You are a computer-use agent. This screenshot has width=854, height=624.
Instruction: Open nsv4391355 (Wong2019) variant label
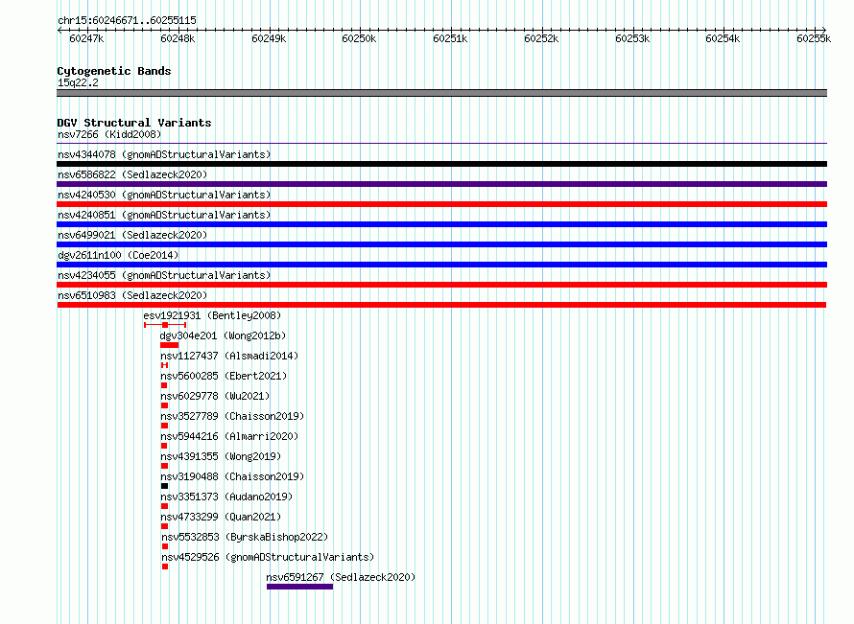pyautogui.click(x=221, y=456)
